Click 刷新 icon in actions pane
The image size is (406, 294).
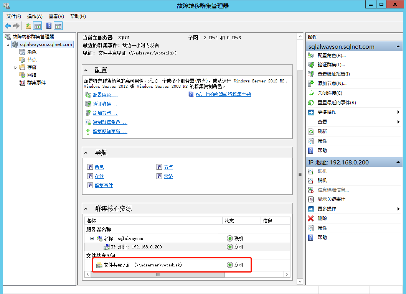pyautogui.click(x=311, y=131)
